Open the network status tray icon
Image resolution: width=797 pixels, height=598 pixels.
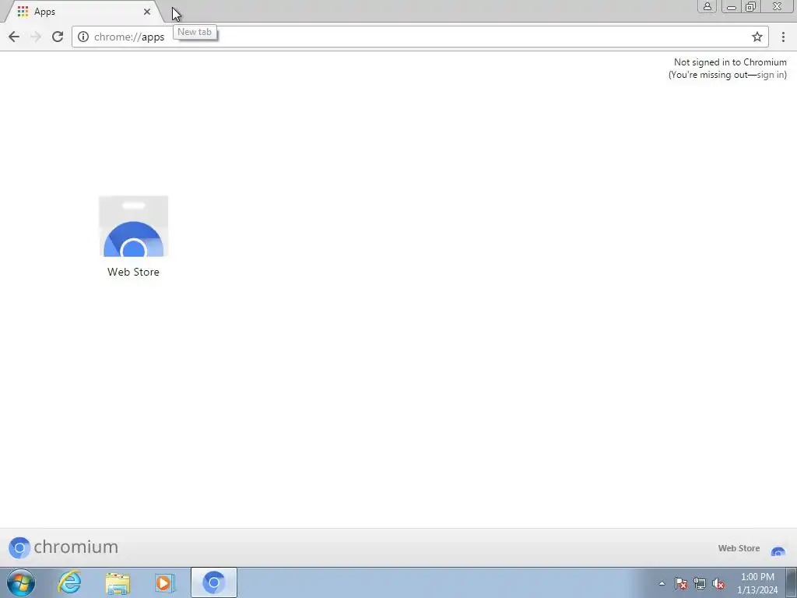tap(700, 583)
